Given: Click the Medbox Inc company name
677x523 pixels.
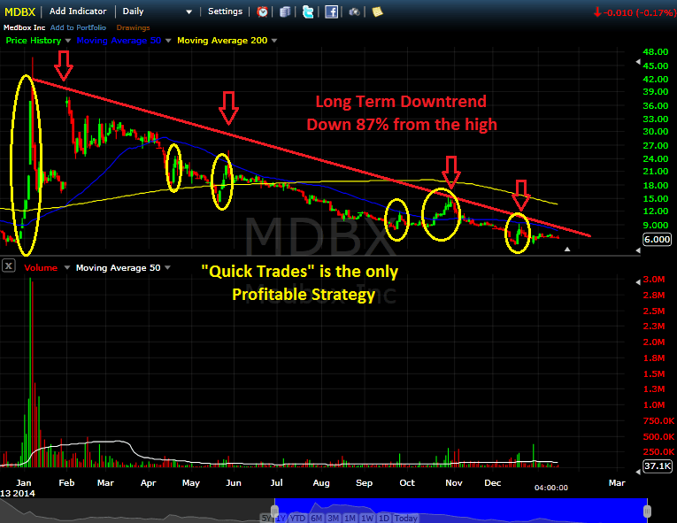Looking at the screenshot, I should coord(24,27).
